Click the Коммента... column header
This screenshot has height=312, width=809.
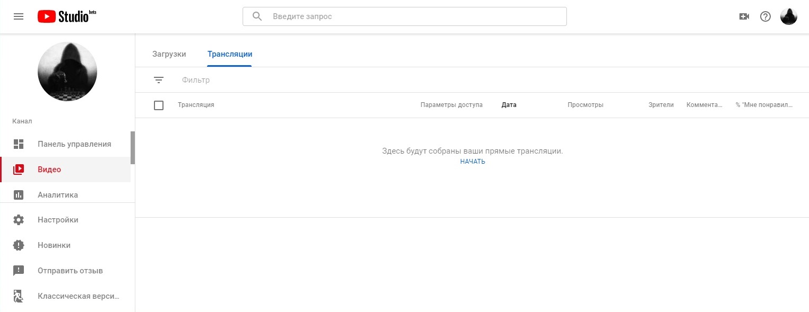[x=704, y=105]
